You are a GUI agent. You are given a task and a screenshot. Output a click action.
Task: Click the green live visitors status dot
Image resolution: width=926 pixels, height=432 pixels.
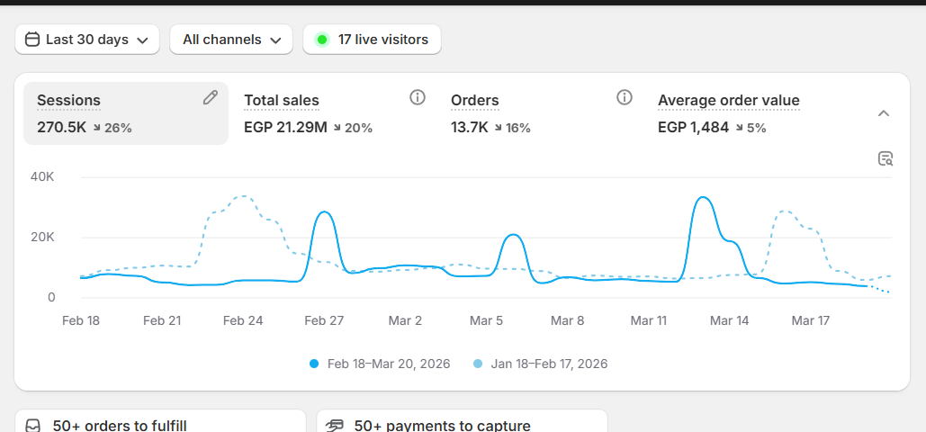(x=322, y=40)
